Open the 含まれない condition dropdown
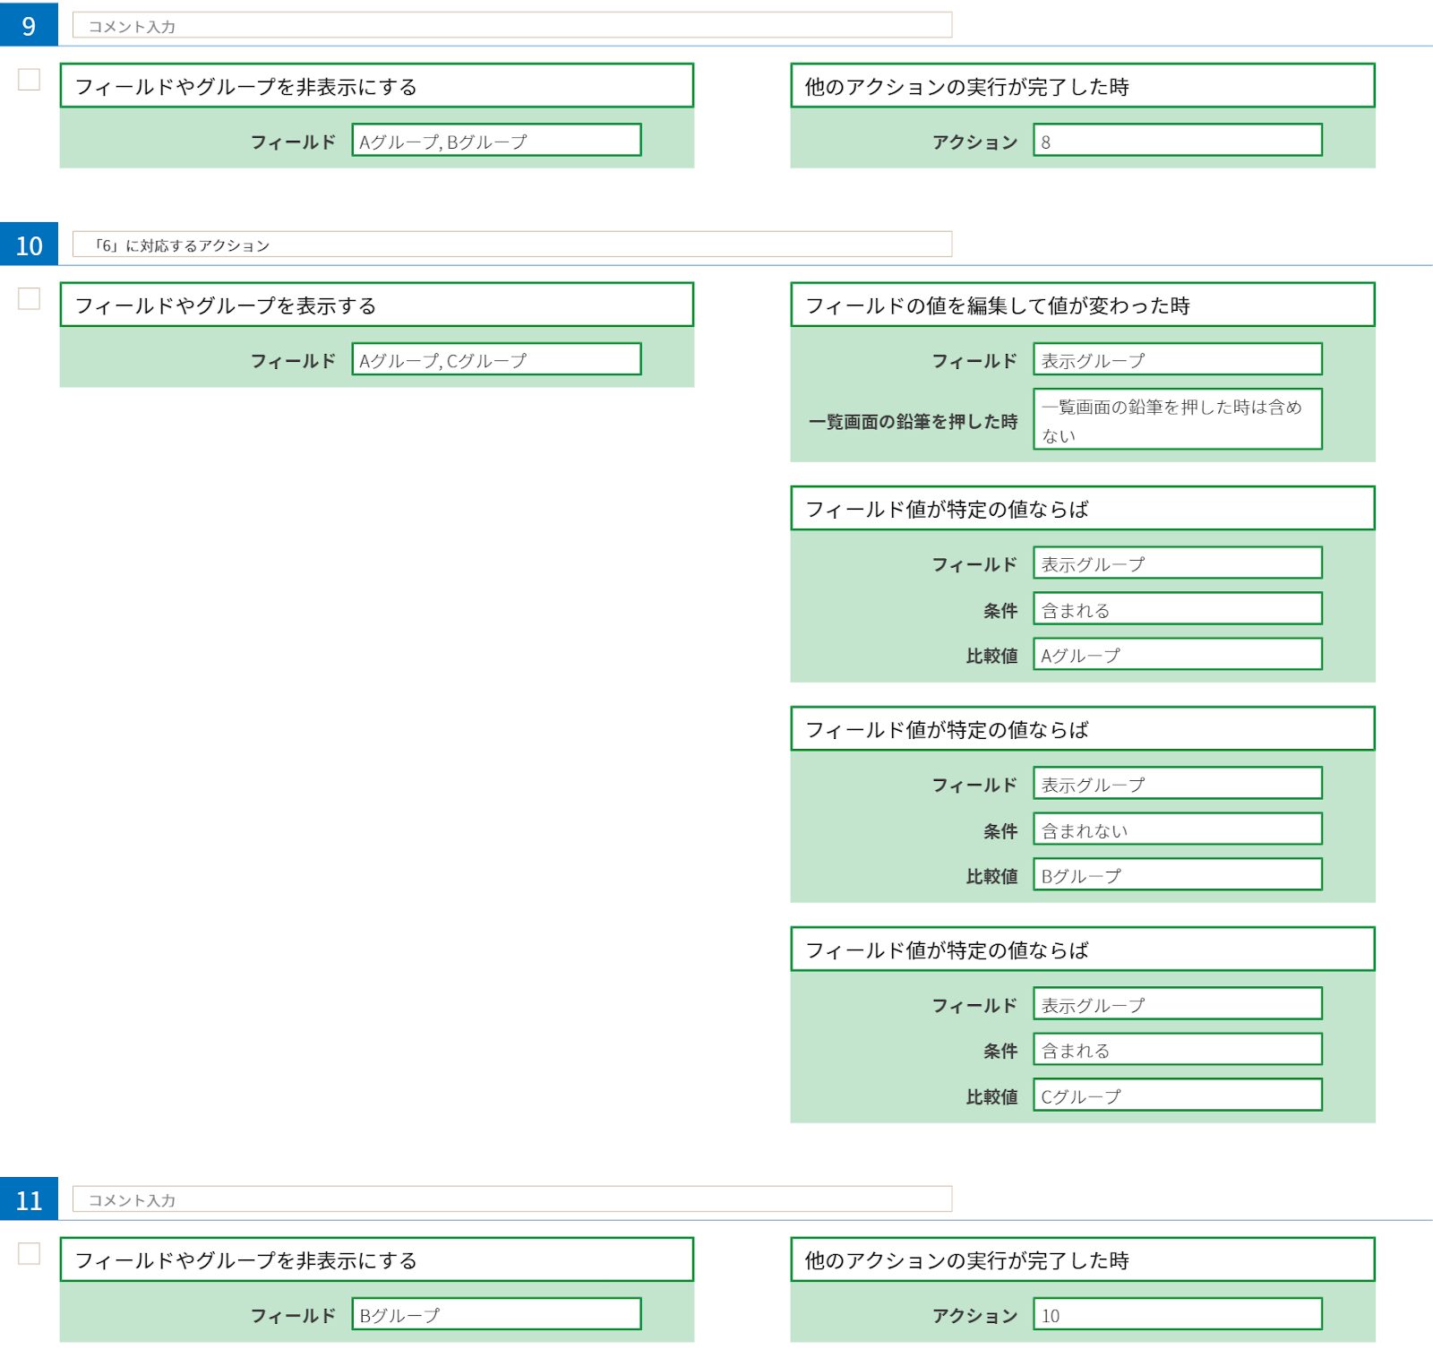Screen dimensions: 1433x1349 [x=1177, y=829]
